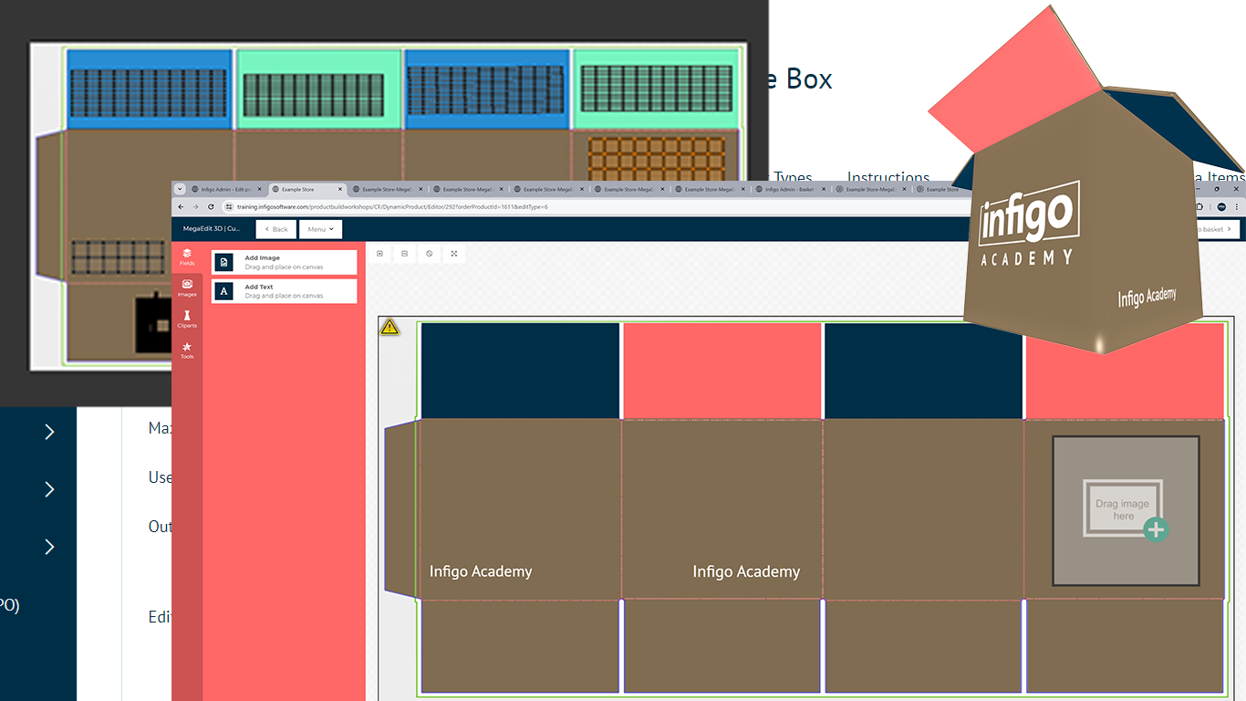Click the Add Text 'A' icon
Image resolution: width=1246 pixels, height=701 pixels.
click(223, 291)
